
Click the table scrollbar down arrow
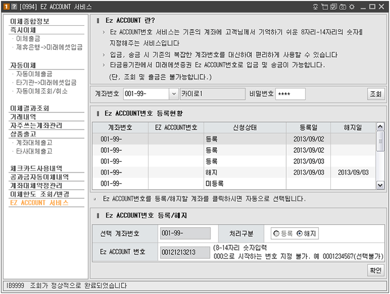click(x=380, y=185)
